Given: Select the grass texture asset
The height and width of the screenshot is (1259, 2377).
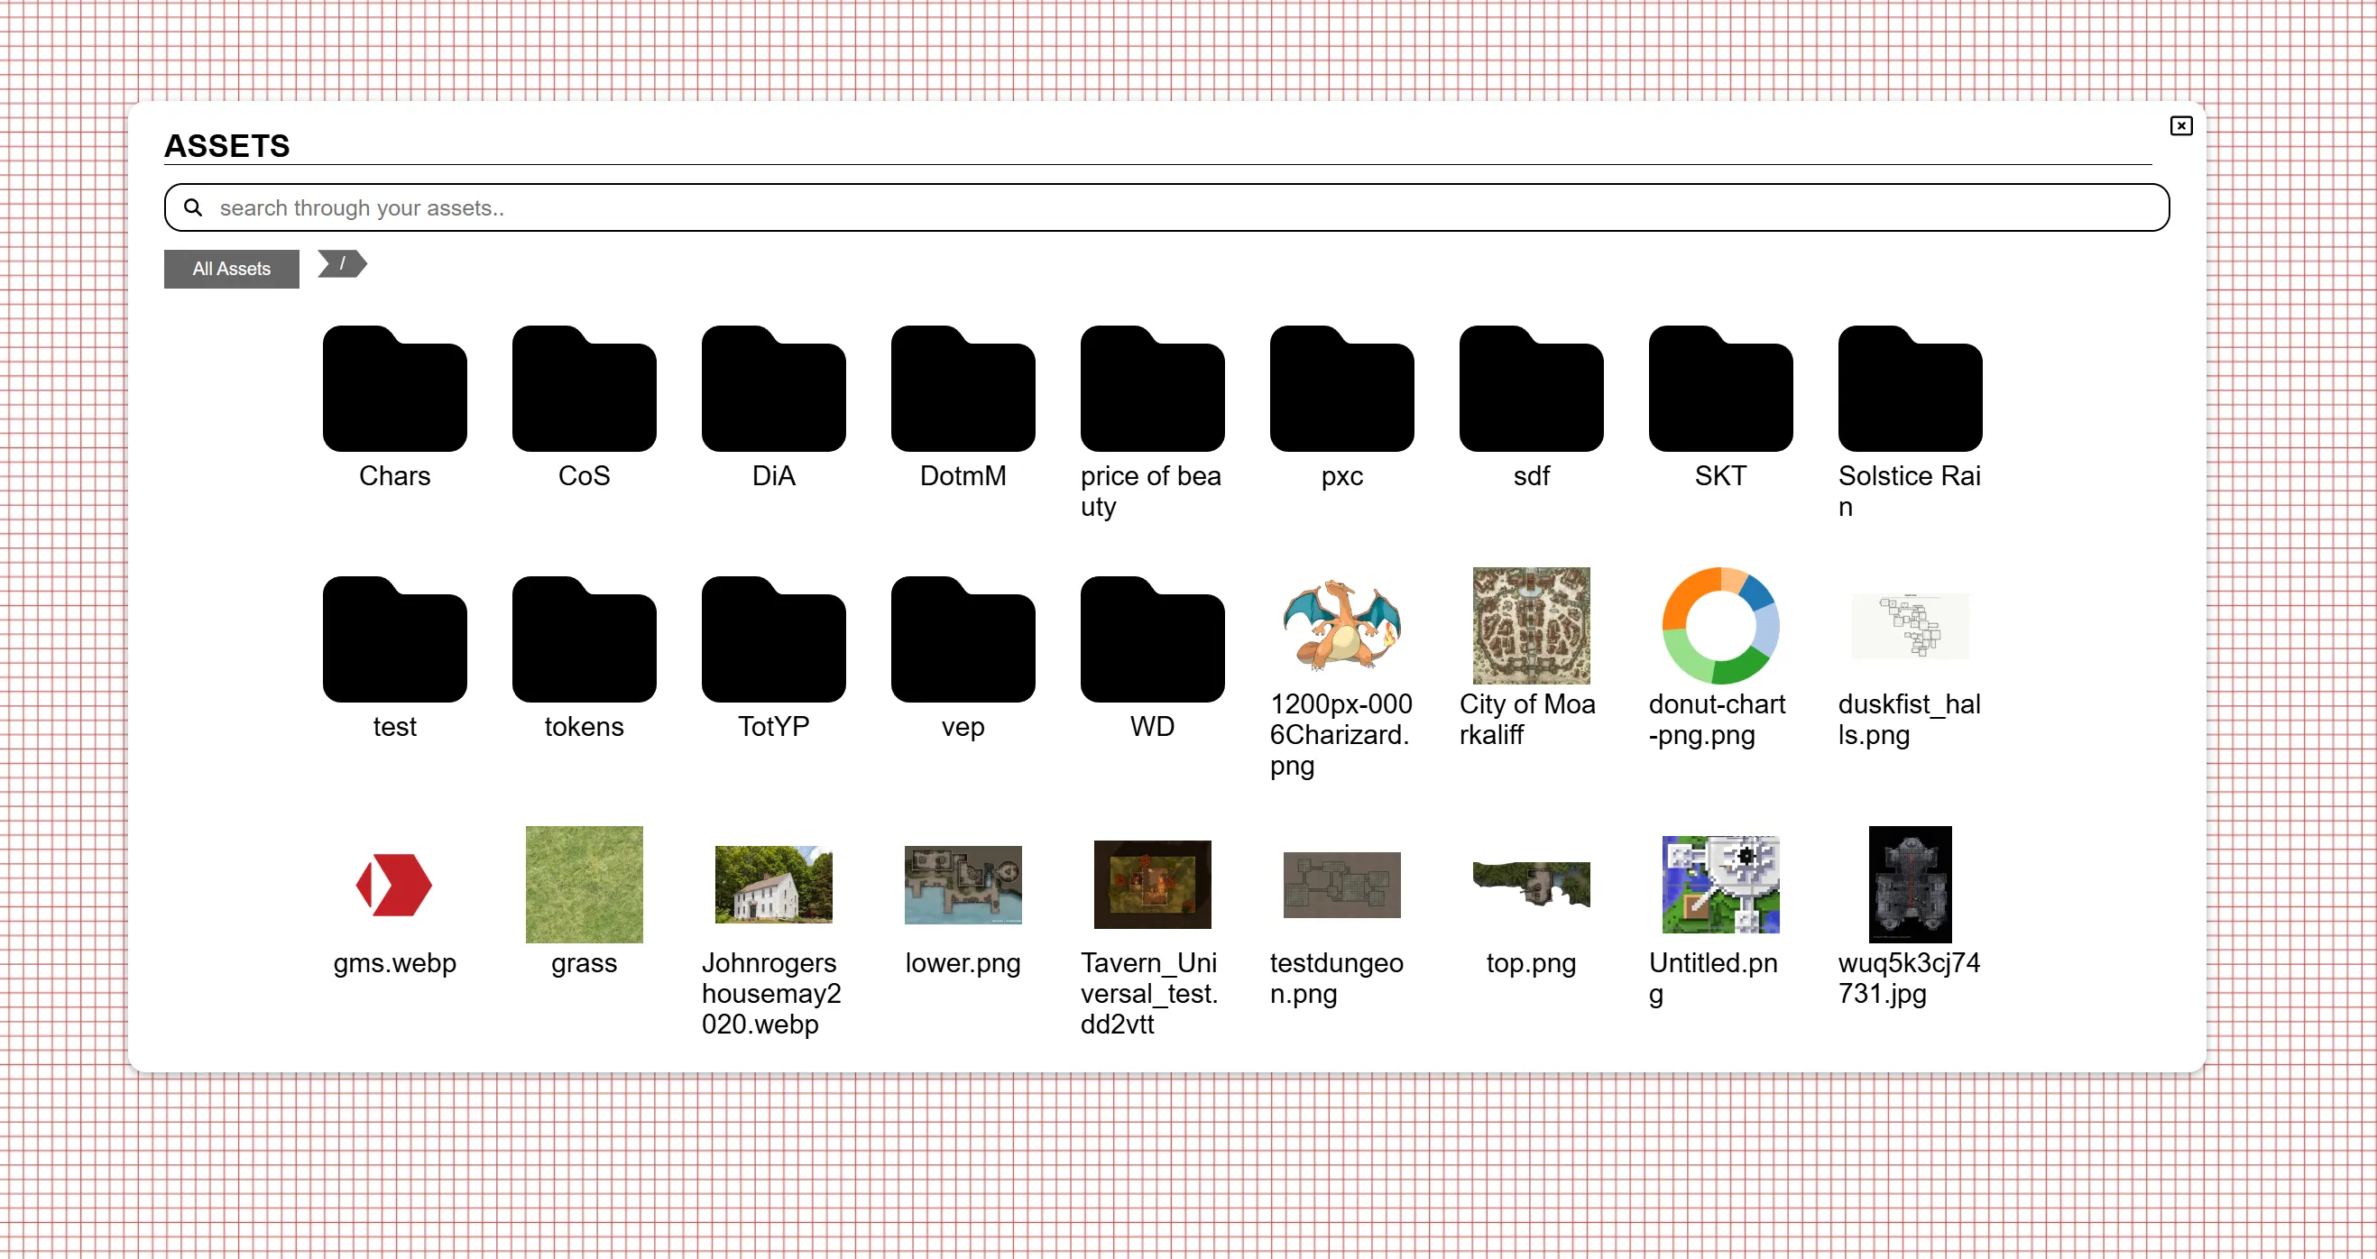Looking at the screenshot, I should click(583, 885).
